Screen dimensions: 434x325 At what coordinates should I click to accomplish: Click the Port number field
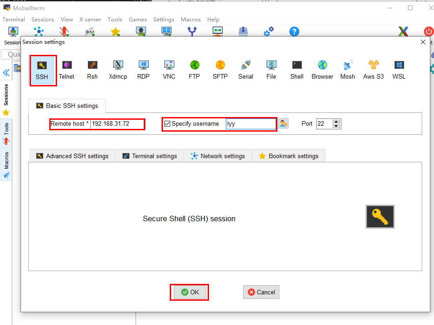tap(324, 124)
